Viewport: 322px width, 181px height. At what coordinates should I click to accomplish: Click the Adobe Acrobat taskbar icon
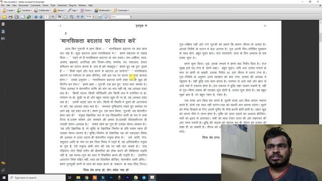(x=152, y=177)
